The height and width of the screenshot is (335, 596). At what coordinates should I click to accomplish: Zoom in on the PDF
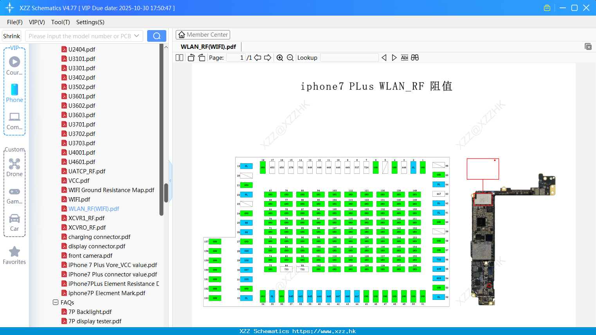tap(280, 57)
